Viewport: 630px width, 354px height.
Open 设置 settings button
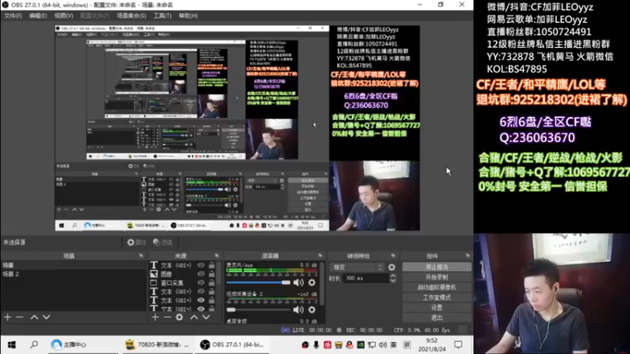click(x=437, y=308)
